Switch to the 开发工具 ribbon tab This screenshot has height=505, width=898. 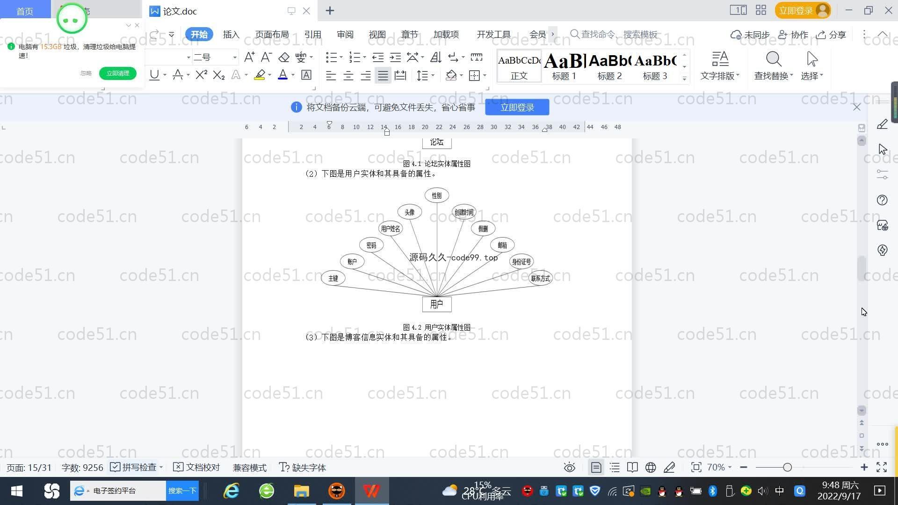(494, 35)
